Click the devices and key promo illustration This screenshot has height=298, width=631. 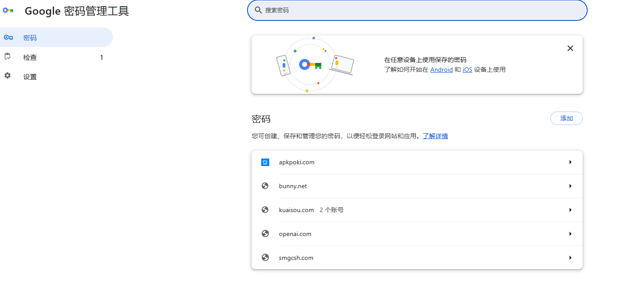[314, 65]
